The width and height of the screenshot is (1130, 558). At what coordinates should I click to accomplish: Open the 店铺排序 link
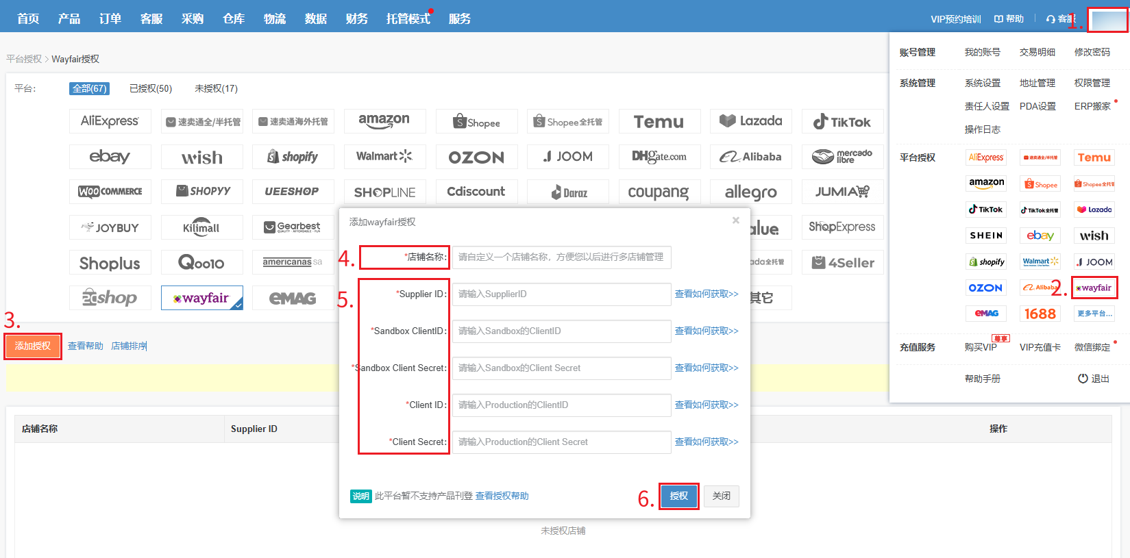tap(129, 346)
